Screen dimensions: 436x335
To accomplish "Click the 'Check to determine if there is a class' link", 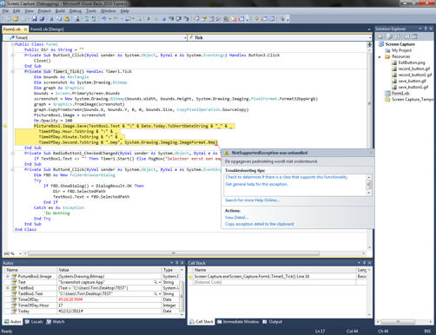I will click(x=287, y=177).
